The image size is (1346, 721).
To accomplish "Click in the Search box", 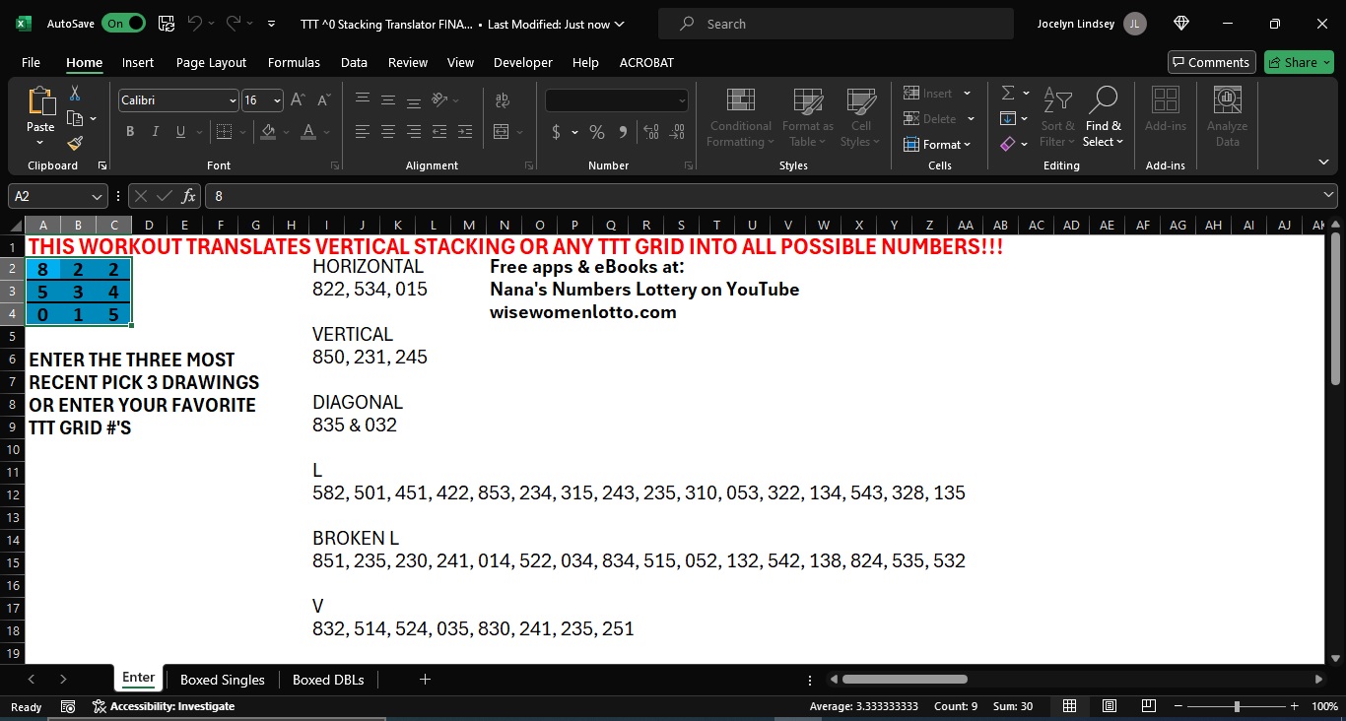I will coord(836,24).
